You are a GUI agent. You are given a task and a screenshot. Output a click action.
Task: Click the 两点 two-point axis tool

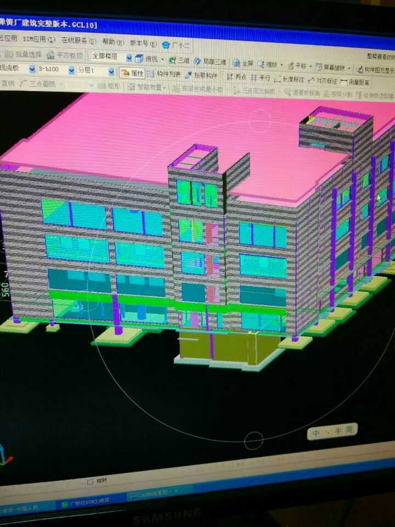tap(236, 77)
